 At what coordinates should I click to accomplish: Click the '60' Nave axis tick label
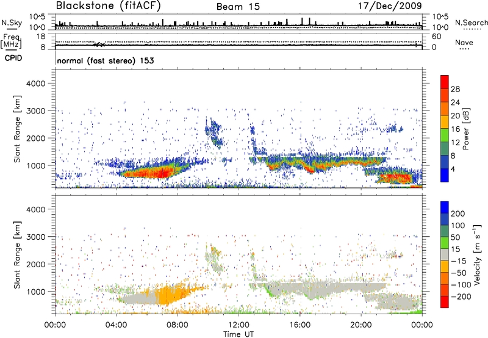pos(436,37)
